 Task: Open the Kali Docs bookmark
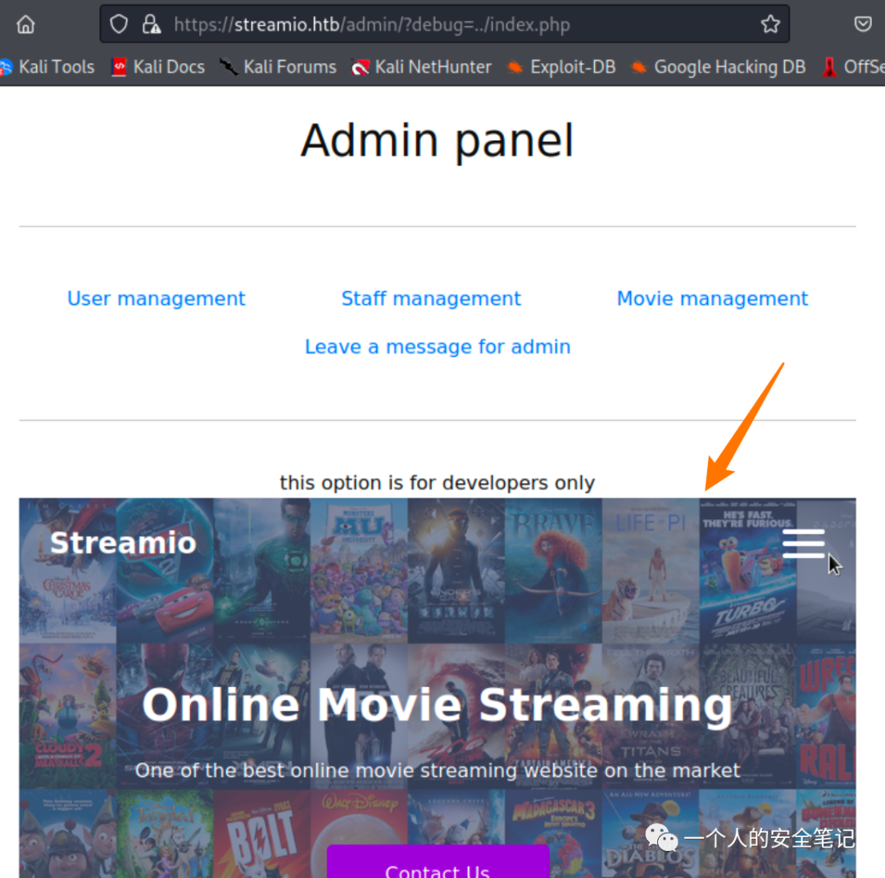point(159,67)
